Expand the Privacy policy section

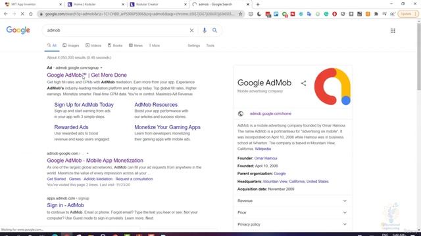(293, 224)
